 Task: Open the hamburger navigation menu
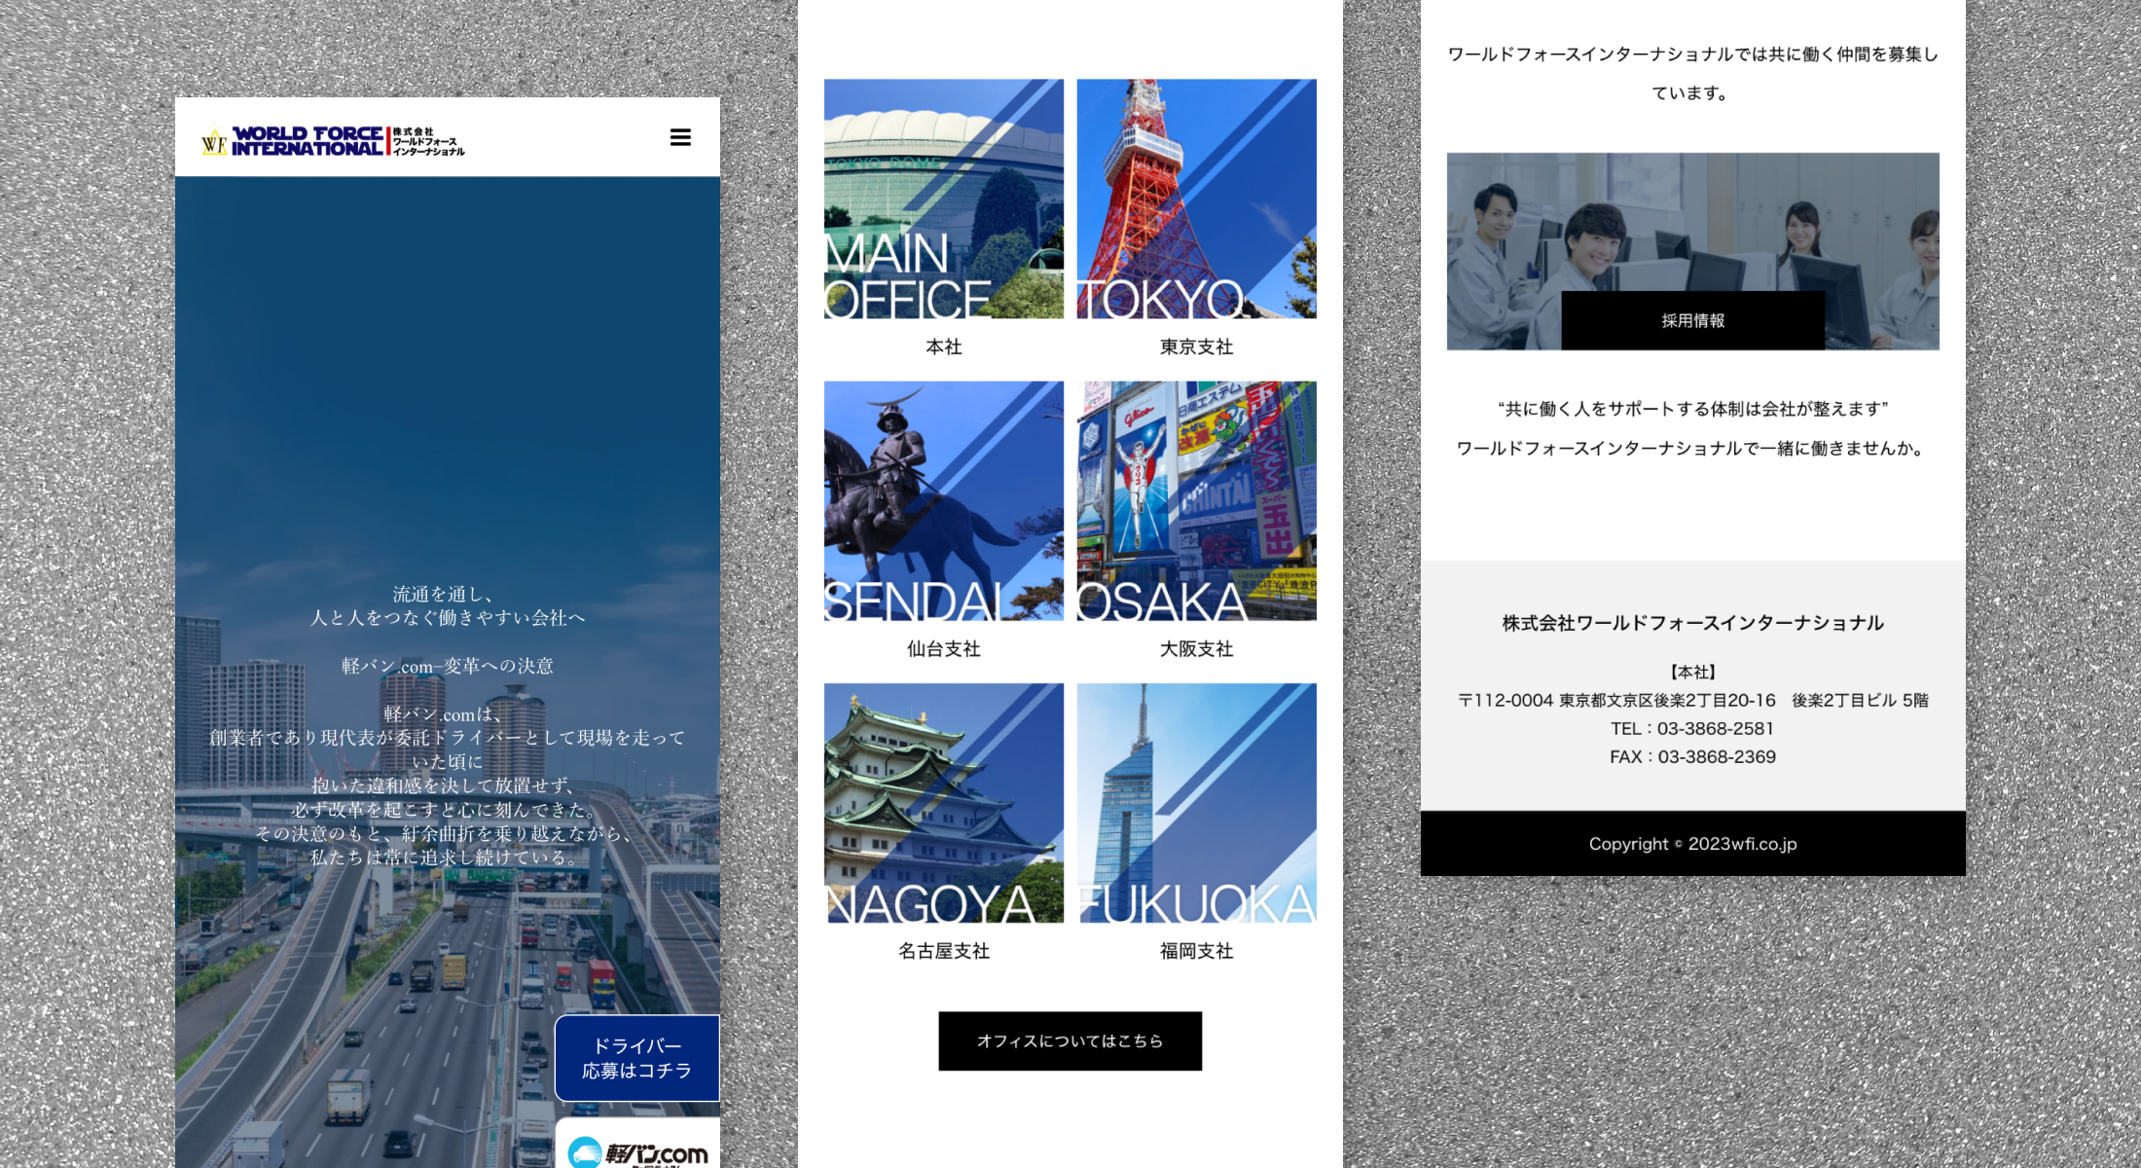pos(679,138)
